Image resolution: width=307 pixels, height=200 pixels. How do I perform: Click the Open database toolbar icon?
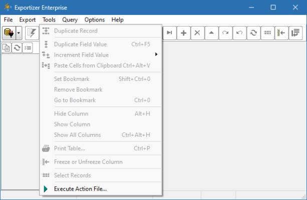(x=9, y=33)
